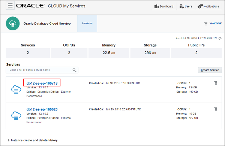Open the Dashboard page
This screenshot has width=225, height=146.
tap(164, 6)
